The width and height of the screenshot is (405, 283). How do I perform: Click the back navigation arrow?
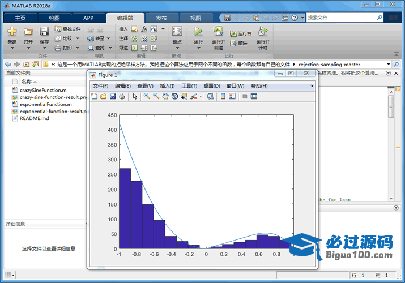point(8,64)
